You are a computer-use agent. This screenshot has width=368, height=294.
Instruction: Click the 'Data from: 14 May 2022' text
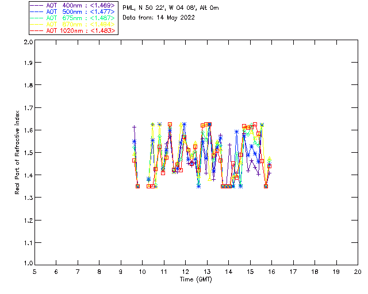[159, 18]
